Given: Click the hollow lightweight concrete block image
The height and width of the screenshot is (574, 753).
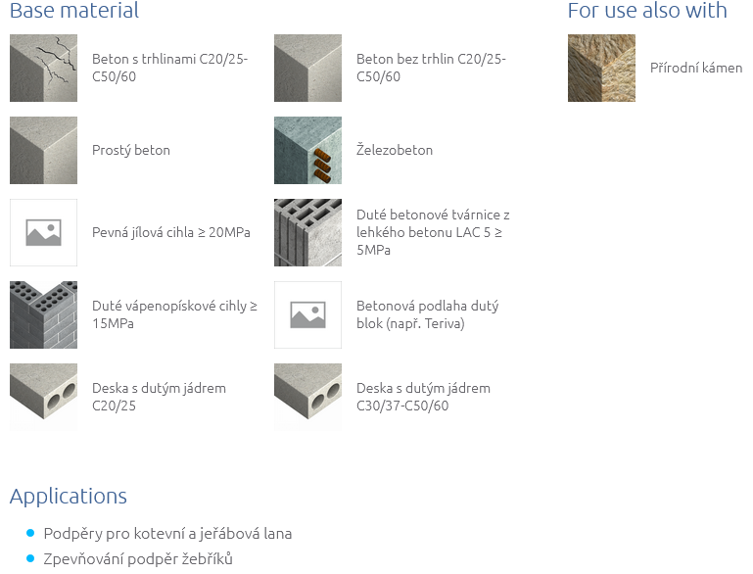Looking at the screenshot, I should [x=307, y=232].
